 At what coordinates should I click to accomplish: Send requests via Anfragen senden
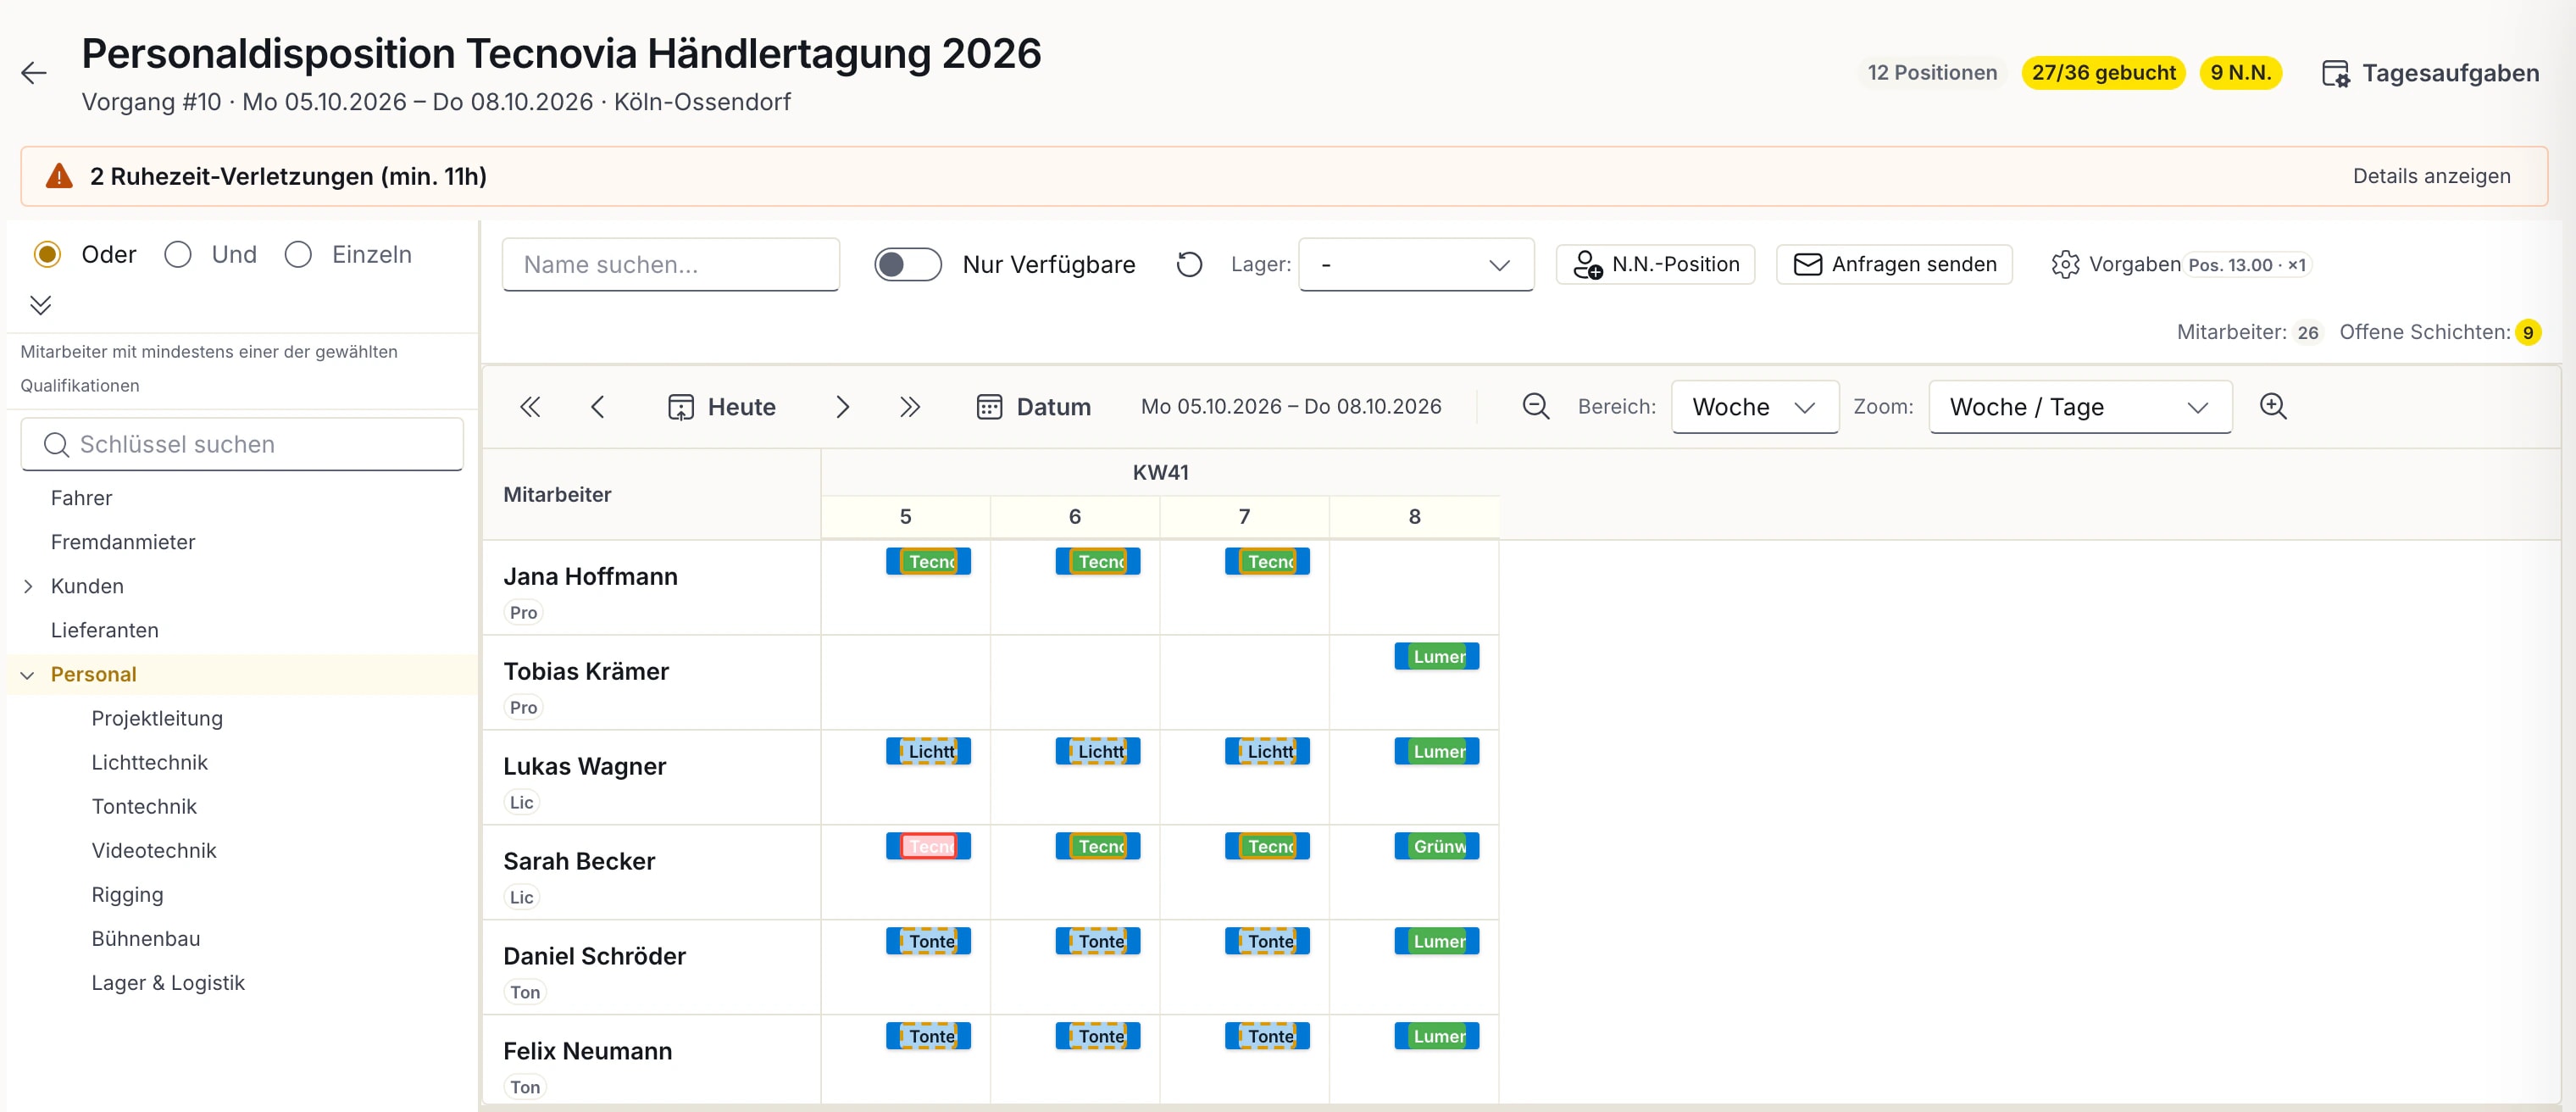click(x=1894, y=265)
